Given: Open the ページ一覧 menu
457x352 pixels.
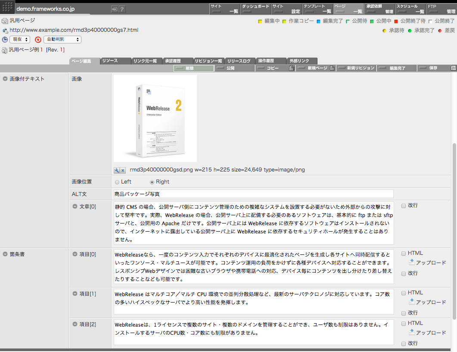Looking at the screenshot, I should [349, 9].
